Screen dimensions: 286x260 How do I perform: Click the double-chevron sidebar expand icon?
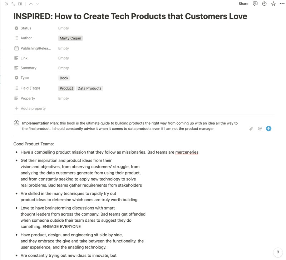6,4
